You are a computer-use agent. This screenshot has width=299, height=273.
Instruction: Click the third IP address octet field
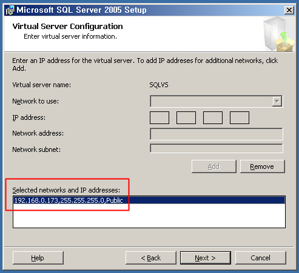tap(213, 117)
